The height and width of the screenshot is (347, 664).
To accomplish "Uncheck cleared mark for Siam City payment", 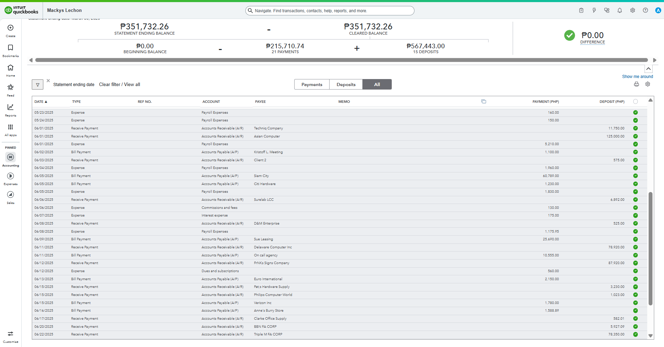I will coord(635,176).
